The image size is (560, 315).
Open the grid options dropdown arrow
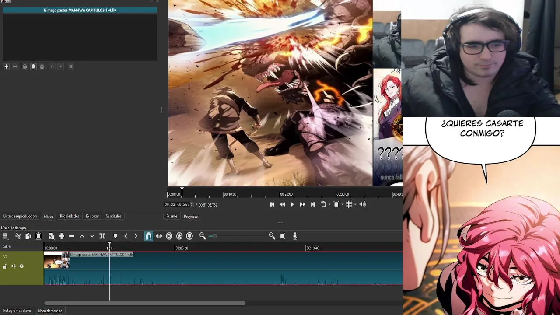point(355,205)
